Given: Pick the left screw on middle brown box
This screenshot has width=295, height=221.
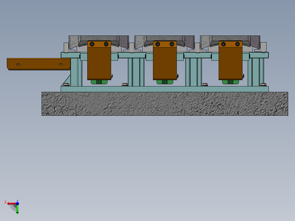Looking at the screenshot, I should 158,44.
